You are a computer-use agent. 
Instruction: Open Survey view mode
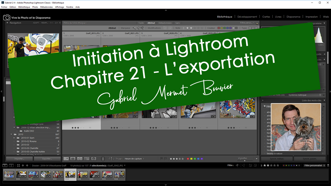tap(87, 159)
